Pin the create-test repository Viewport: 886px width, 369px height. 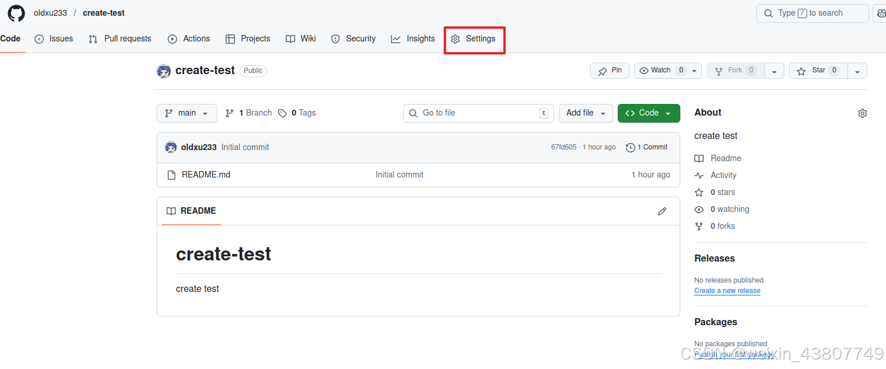coord(610,71)
